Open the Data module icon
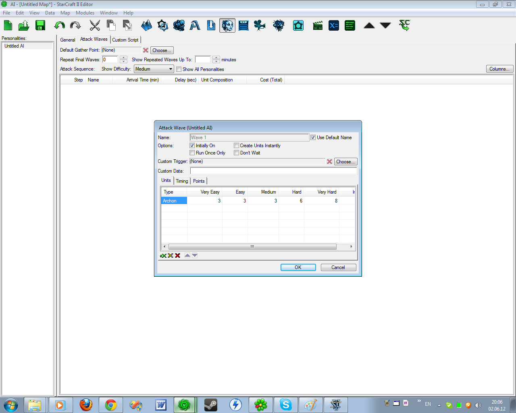516x413 pixels. click(179, 25)
